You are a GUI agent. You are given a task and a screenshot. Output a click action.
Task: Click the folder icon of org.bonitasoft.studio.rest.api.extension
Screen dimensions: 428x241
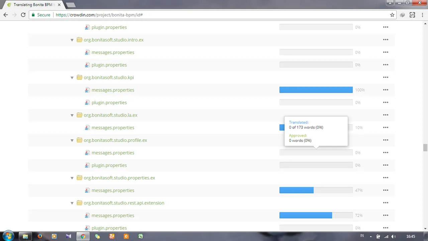pyautogui.click(x=79, y=203)
